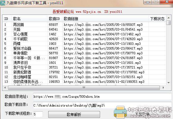This screenshot has width=173, height=119.
Task: Click the link ending 2009/11-02/199353.mp3
Action: click(x=104, y=82)
